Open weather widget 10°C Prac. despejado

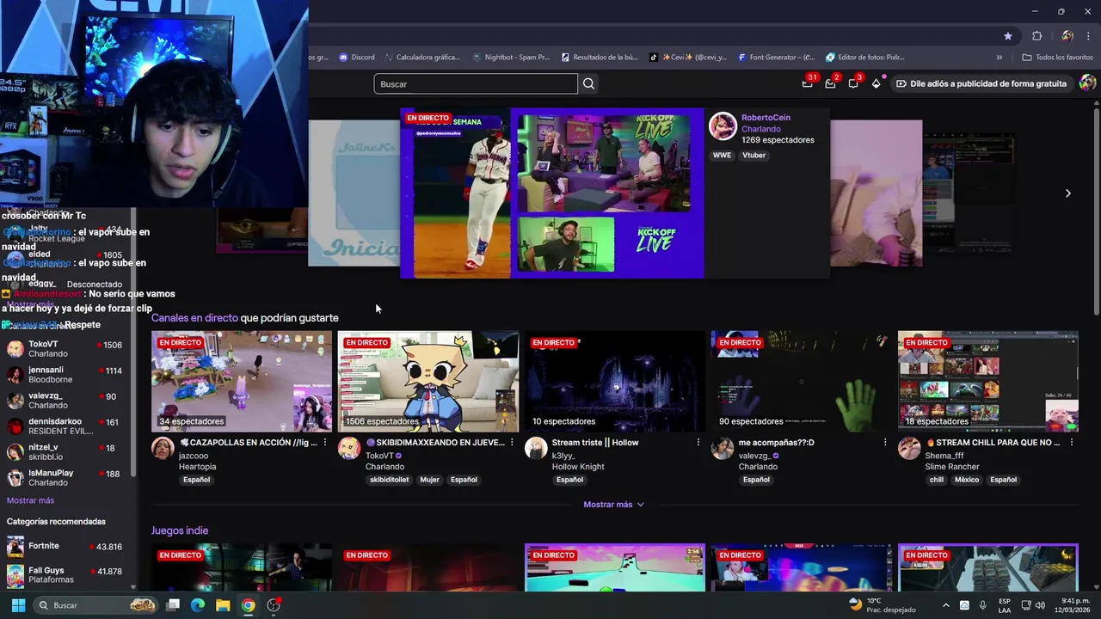tap(882, 605)
